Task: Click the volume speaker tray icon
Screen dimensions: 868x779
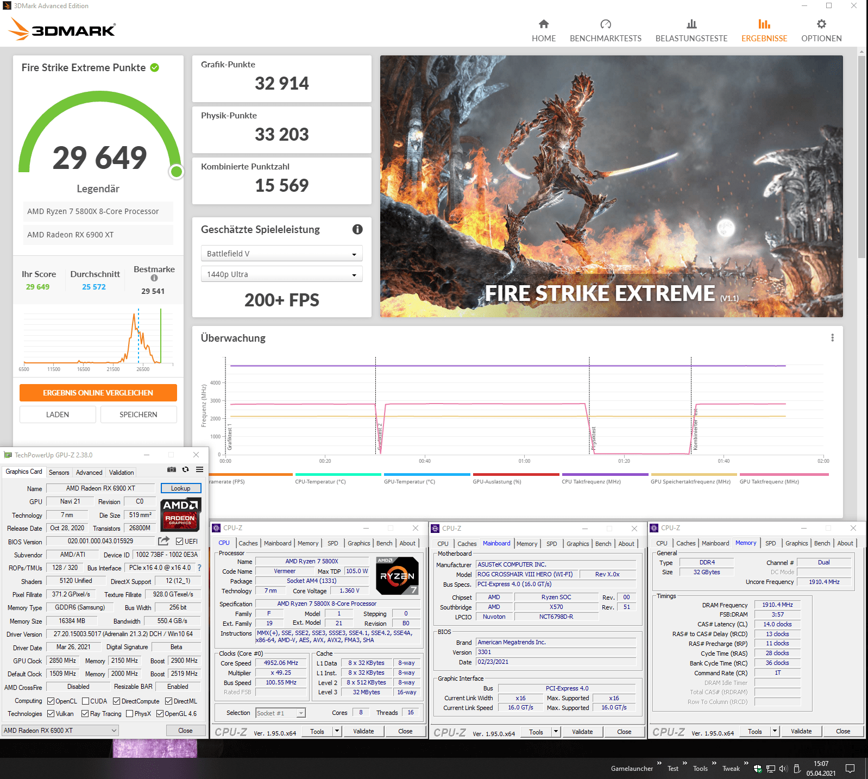Action: pos(783,769)
